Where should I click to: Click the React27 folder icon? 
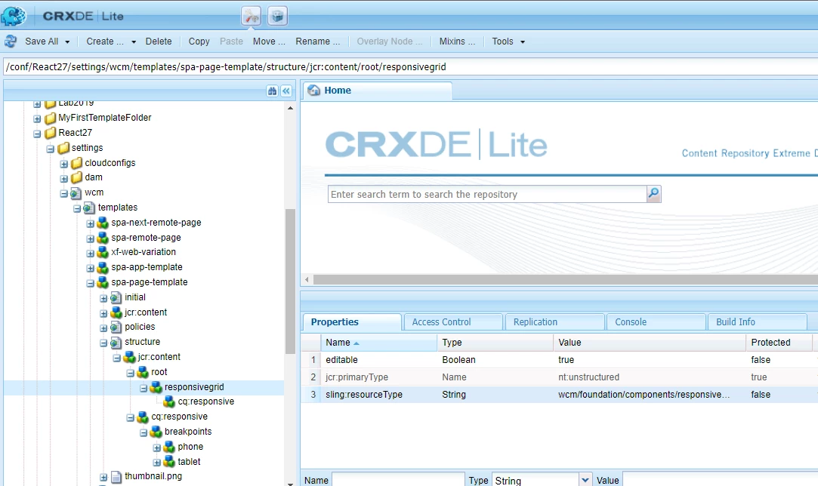[x=50, y=133]
